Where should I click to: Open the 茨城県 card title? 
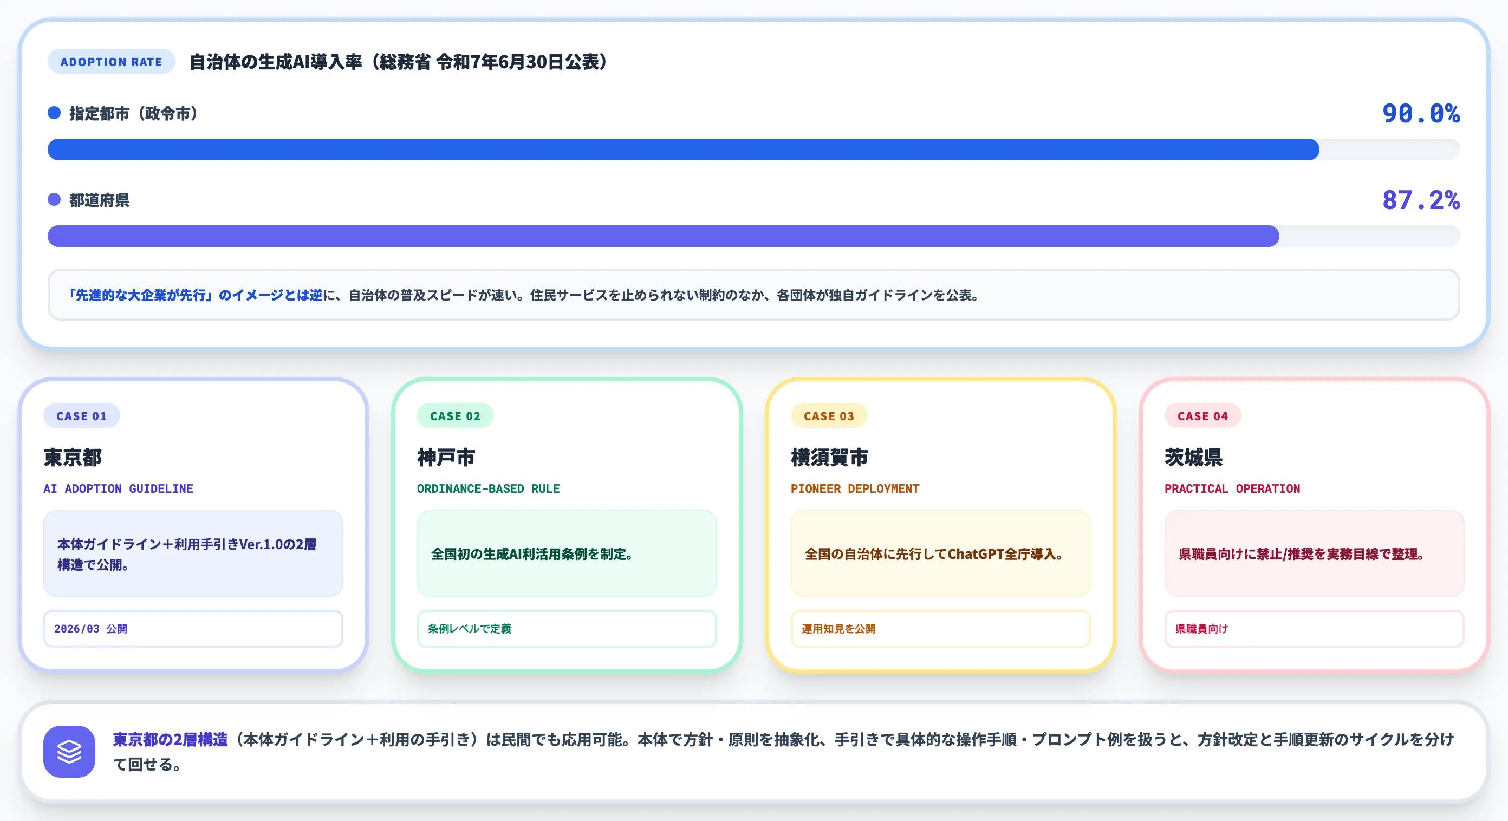click(x=1194, y=457)
